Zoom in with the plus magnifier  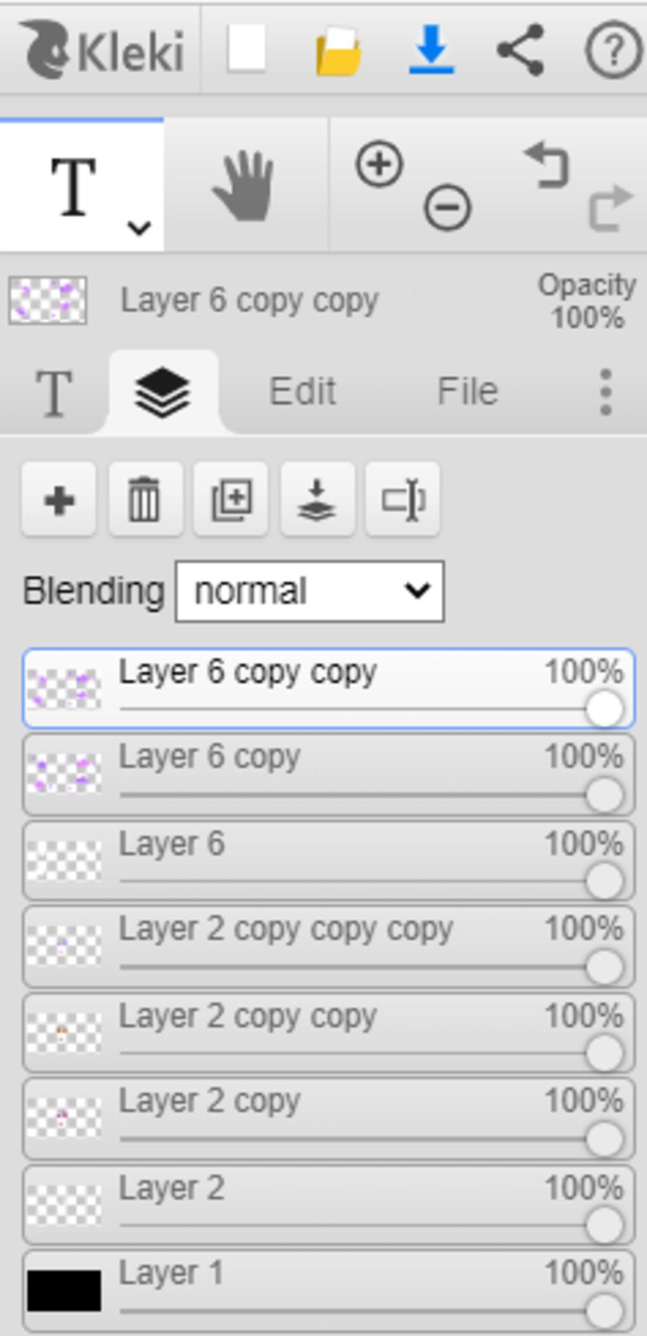379,164
